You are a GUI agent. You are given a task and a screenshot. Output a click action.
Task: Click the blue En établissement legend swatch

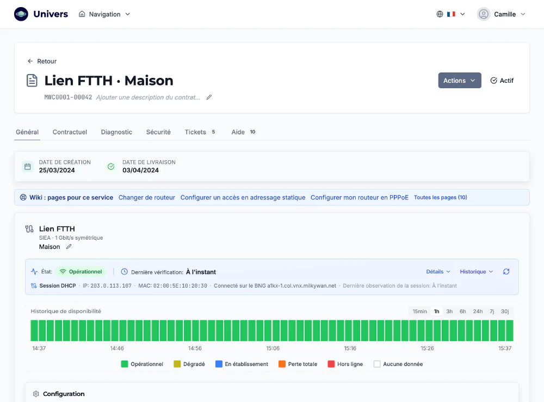(x=219, y=364)
